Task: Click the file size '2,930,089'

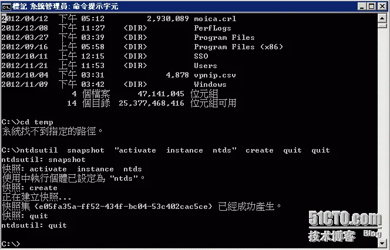Action: click(168, 19)
